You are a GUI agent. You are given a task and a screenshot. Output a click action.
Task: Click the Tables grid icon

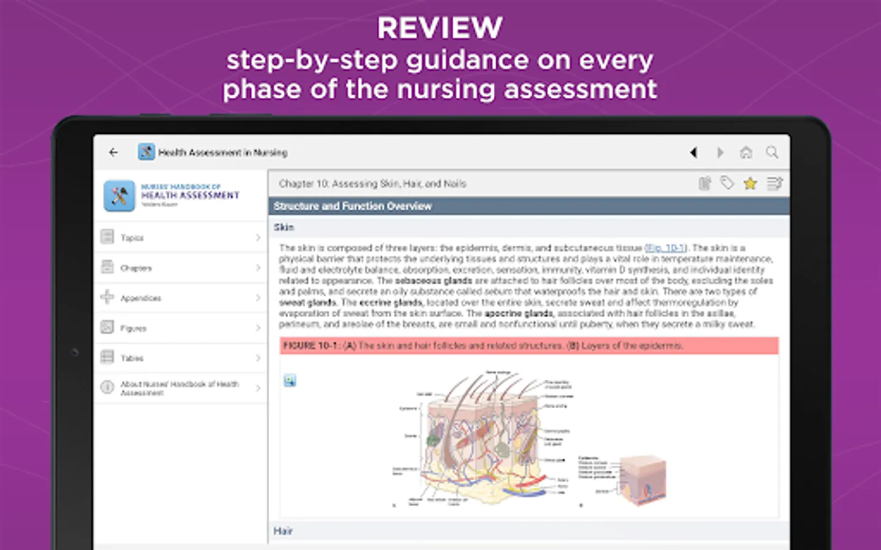(x=107, y=357)
